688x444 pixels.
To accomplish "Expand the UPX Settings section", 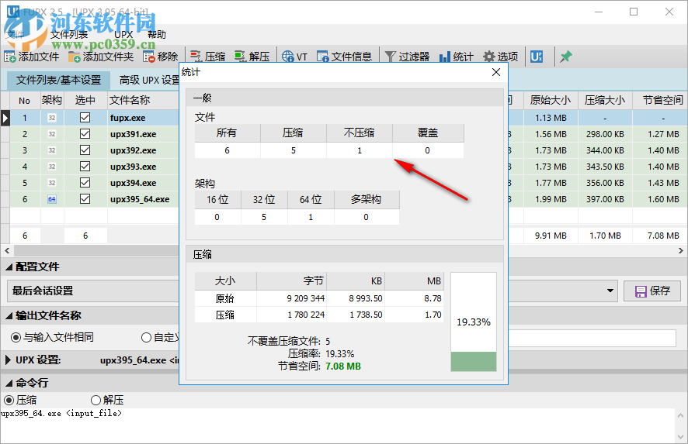I will point(9,360).
